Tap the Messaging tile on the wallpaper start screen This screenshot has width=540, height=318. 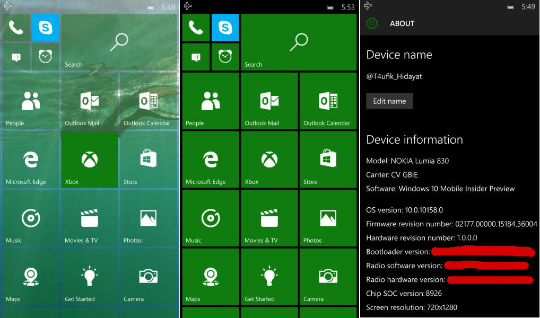(16, 57)
